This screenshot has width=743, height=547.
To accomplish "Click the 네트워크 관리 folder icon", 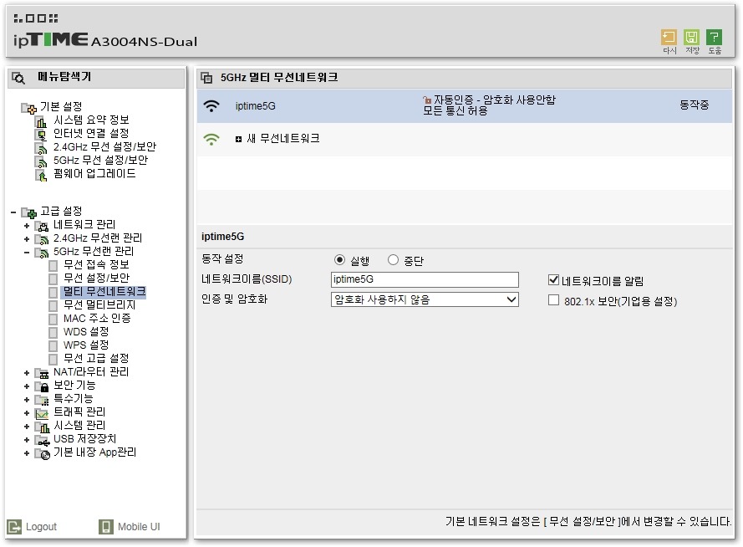I will [x=42, y=226].
